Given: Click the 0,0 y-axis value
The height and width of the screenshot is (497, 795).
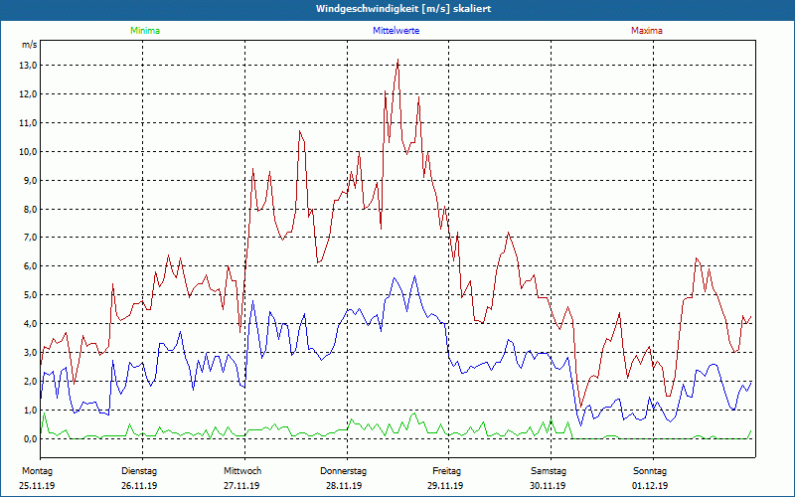Looking at the screenshot, I should [30, 438].
